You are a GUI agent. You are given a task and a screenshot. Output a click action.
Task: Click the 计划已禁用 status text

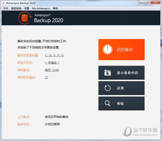52,124
